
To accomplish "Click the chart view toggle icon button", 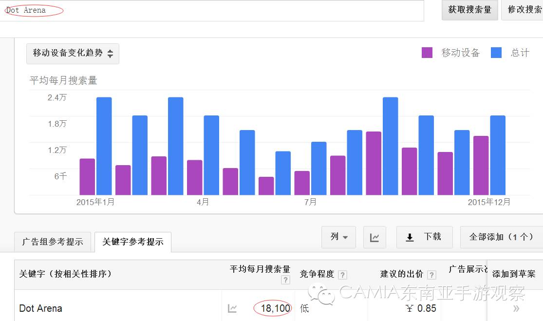I will [374, 237].
